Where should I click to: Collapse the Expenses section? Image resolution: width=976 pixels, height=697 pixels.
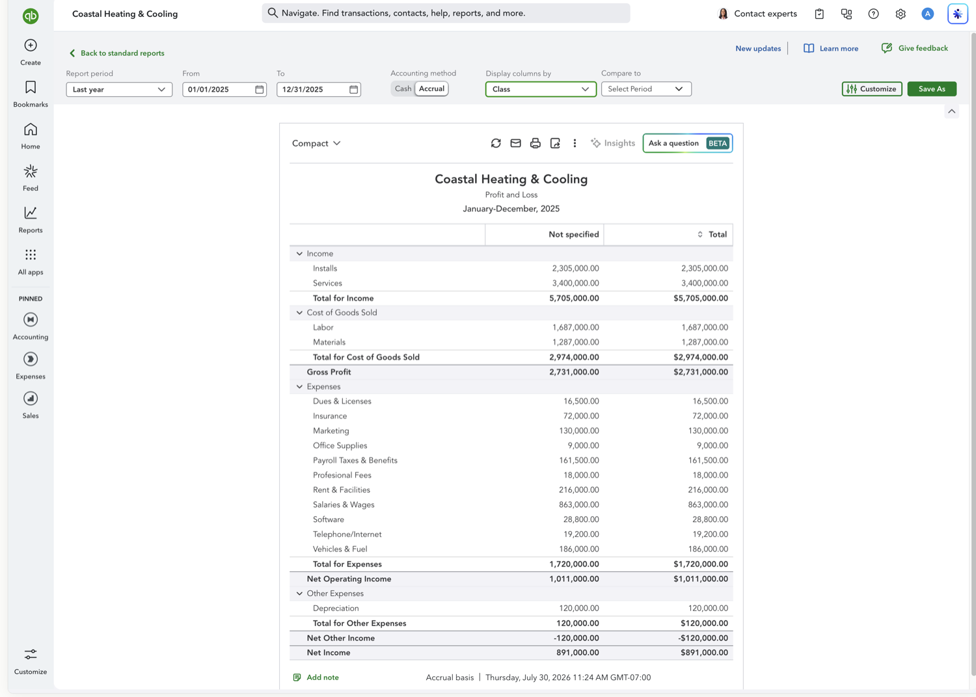[x=299, y=387]
